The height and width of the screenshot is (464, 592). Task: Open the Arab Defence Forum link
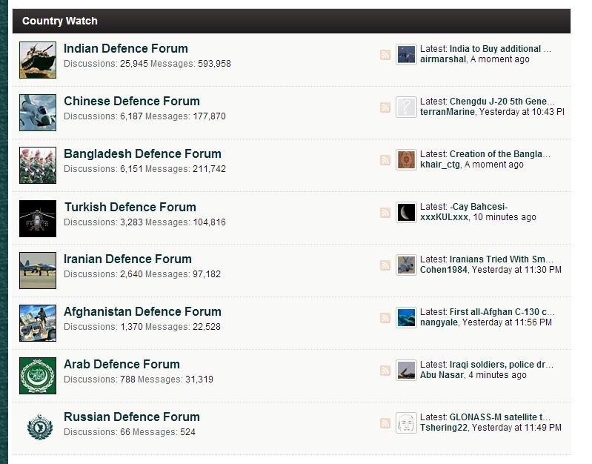click(x=122, y=364)
